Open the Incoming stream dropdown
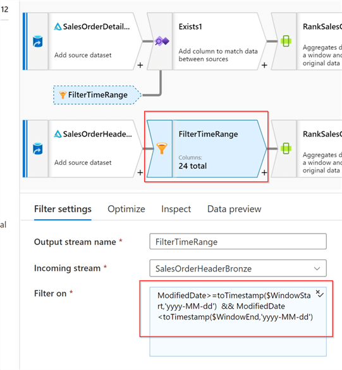Screen dimensions: 342x370 [238, 268]
